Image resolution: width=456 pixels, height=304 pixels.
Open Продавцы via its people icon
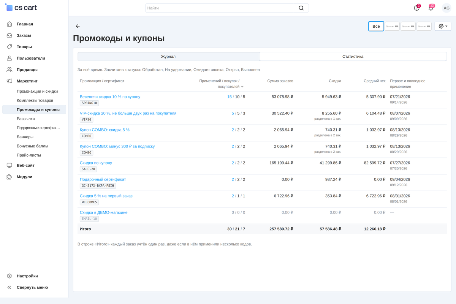(x=9, y=70)
